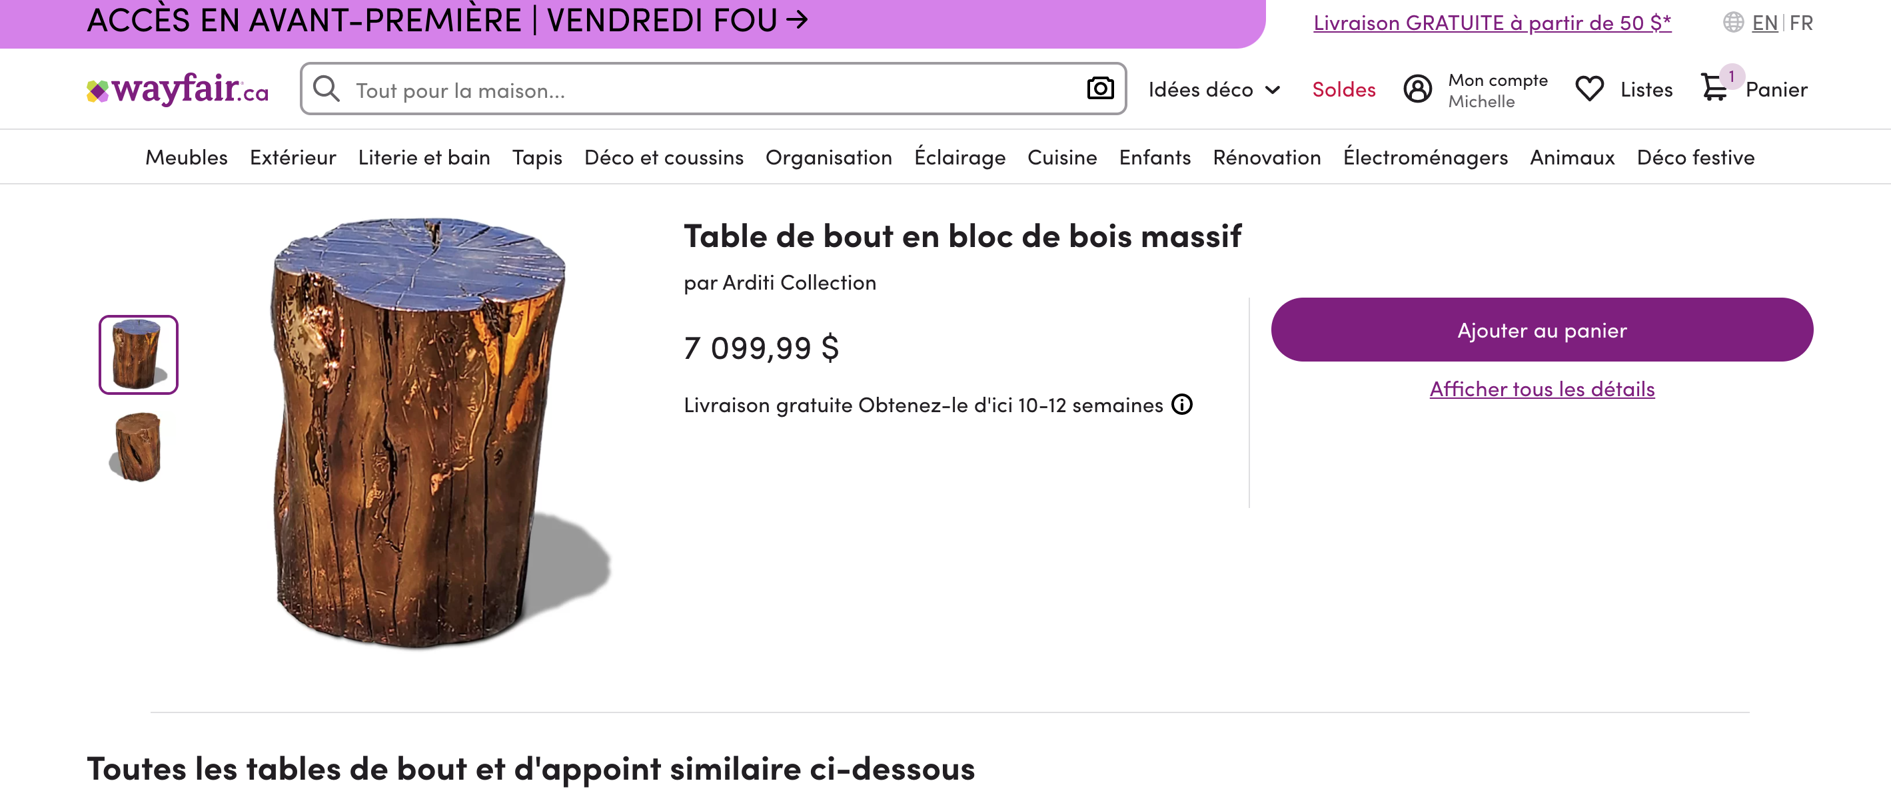Click the magnifying glass search icon
Image resolution: width=1891 pixels, height=793 pixels.
(x=326, y=89)
